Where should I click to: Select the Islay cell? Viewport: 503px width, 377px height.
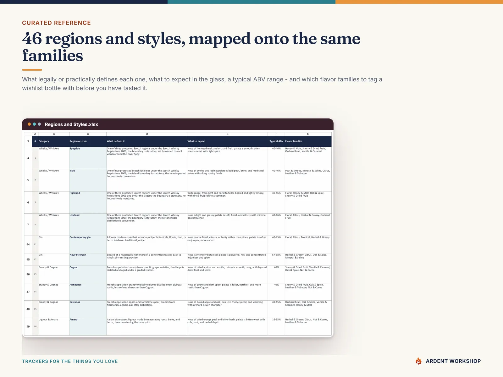pyautogui.click(x=88, y=180)
